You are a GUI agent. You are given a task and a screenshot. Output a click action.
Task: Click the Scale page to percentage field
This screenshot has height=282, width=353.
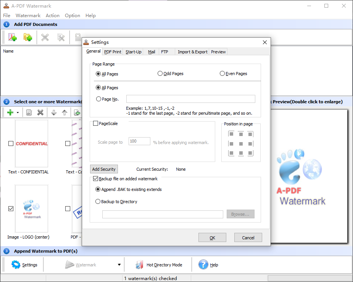coord(139,141)
